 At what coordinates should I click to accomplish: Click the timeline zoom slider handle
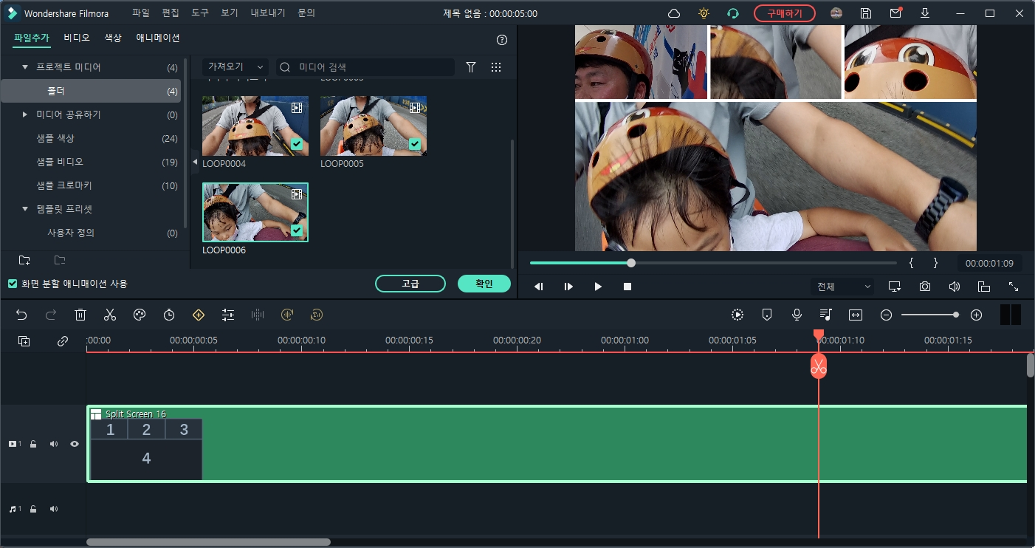pos(956,315)
